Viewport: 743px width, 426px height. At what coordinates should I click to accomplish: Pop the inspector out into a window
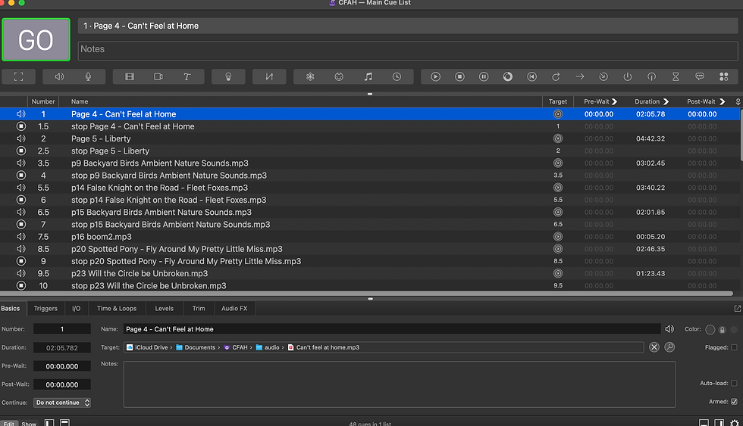tap(737, 308)
